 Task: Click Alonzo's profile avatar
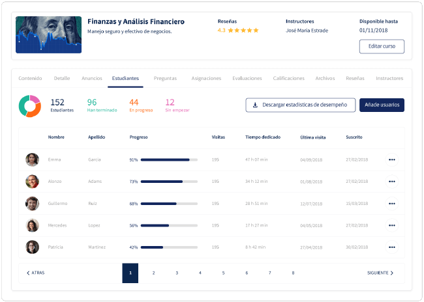tap(32, 182)
